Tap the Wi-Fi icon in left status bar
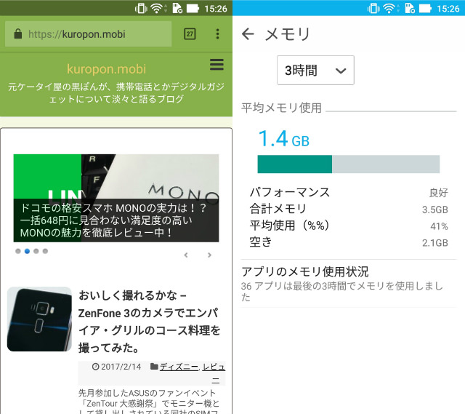The width and height of the screenshot is (465, 414). (156, 8)
